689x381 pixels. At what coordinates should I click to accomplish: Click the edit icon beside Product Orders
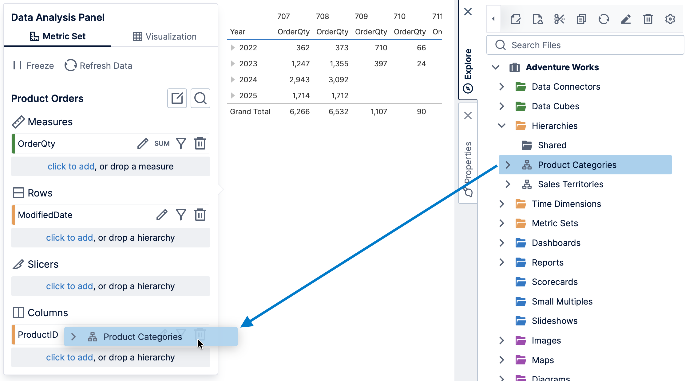coord(177,98)
